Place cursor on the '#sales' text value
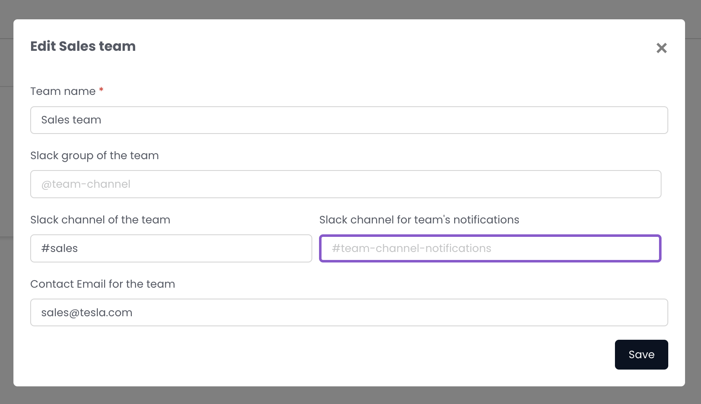This screenshot has height=404, width=701. coord(59,248)
